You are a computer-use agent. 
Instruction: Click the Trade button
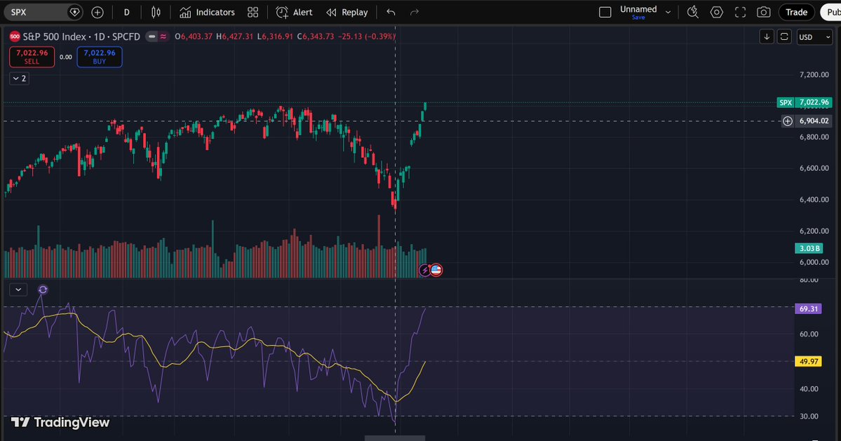[x=797, y=12]
